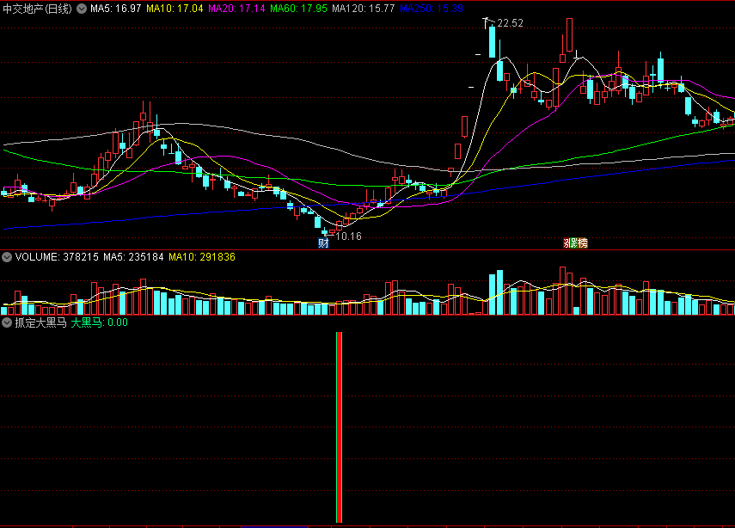Open the 抓定大黑马 indicator dropdown arrow

(7, 322)
